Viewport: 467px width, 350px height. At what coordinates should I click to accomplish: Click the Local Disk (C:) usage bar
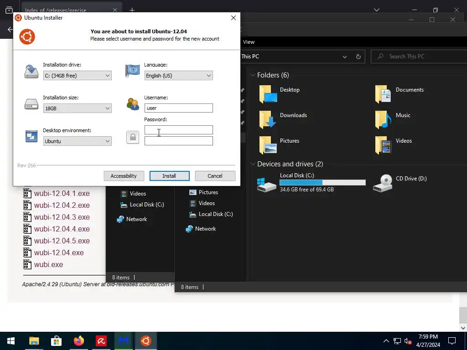click(322, 182)
